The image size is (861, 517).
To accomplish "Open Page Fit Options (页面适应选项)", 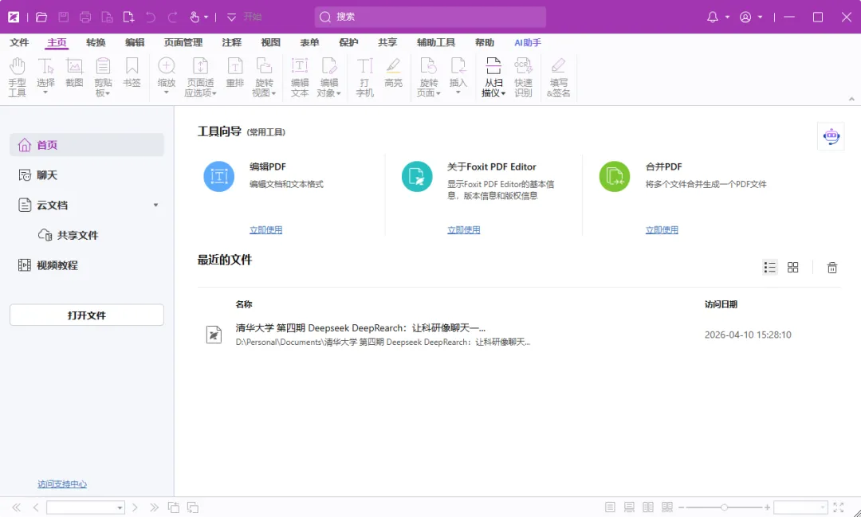I will tap(200, 76).
